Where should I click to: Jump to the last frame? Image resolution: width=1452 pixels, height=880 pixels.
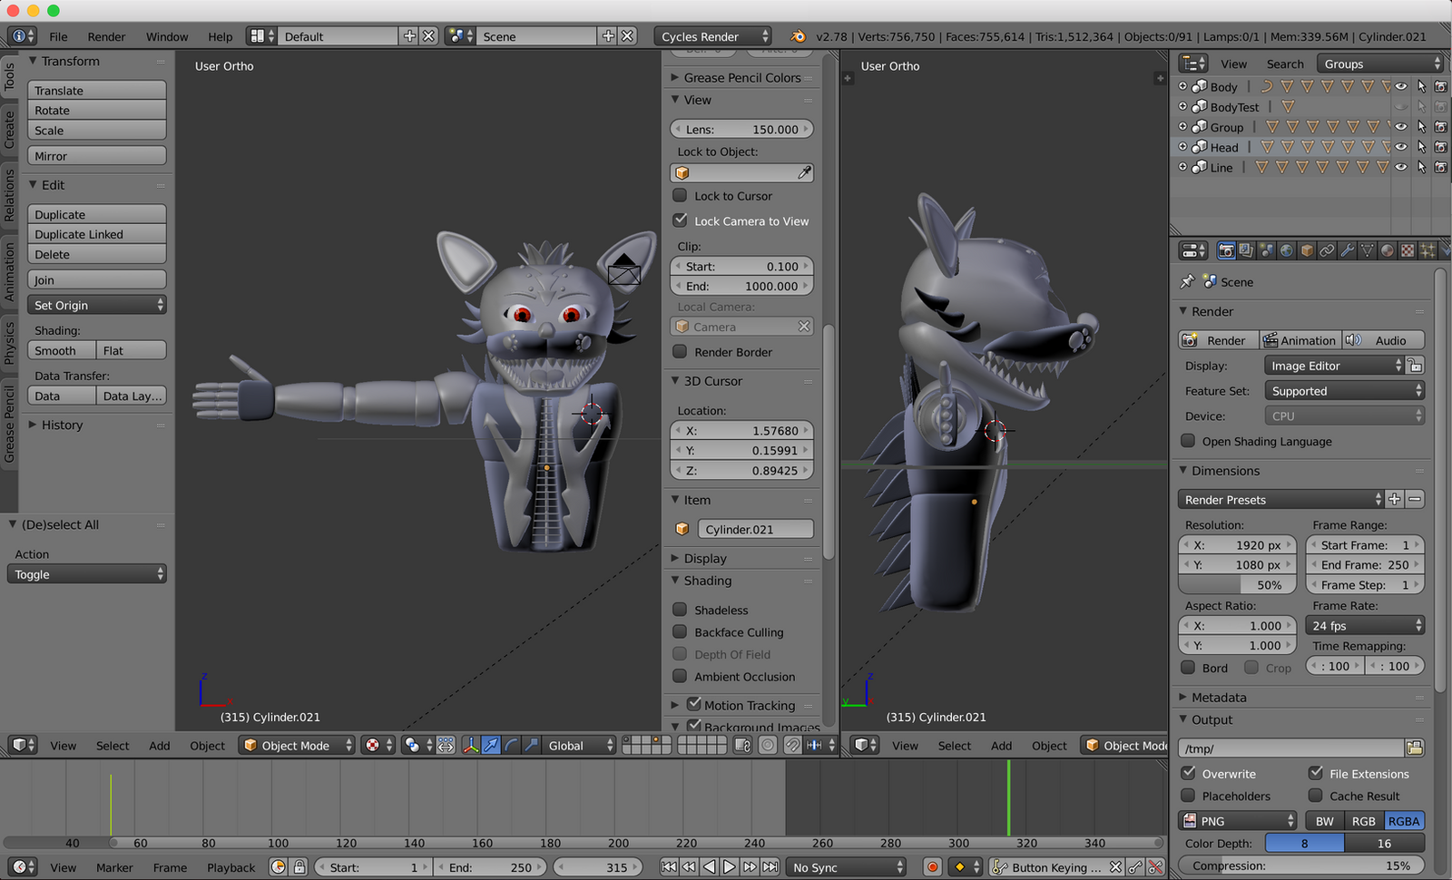click(x=770, y=867)
